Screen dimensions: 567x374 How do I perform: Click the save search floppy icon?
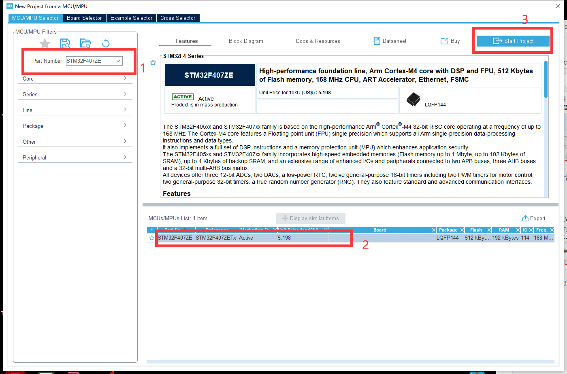65,44
